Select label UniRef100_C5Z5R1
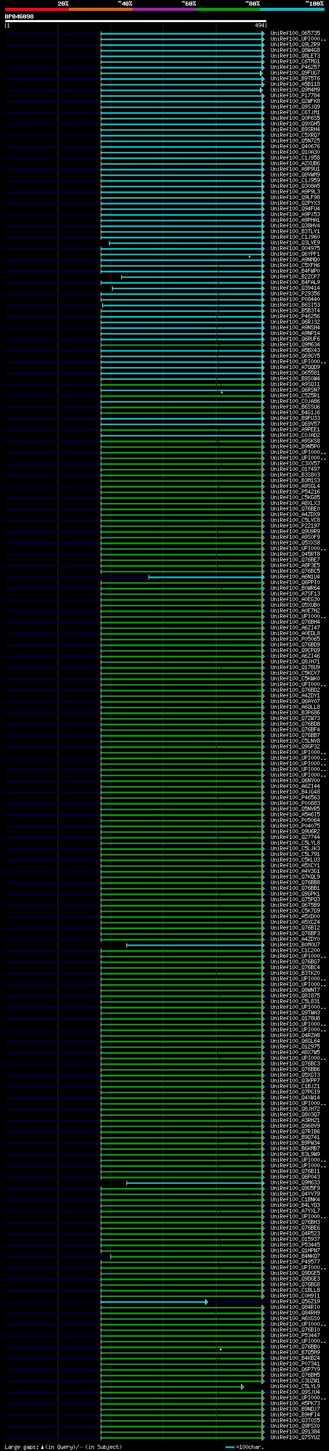The width and height of the screenshot is (329, 1451). click(295, 395)
